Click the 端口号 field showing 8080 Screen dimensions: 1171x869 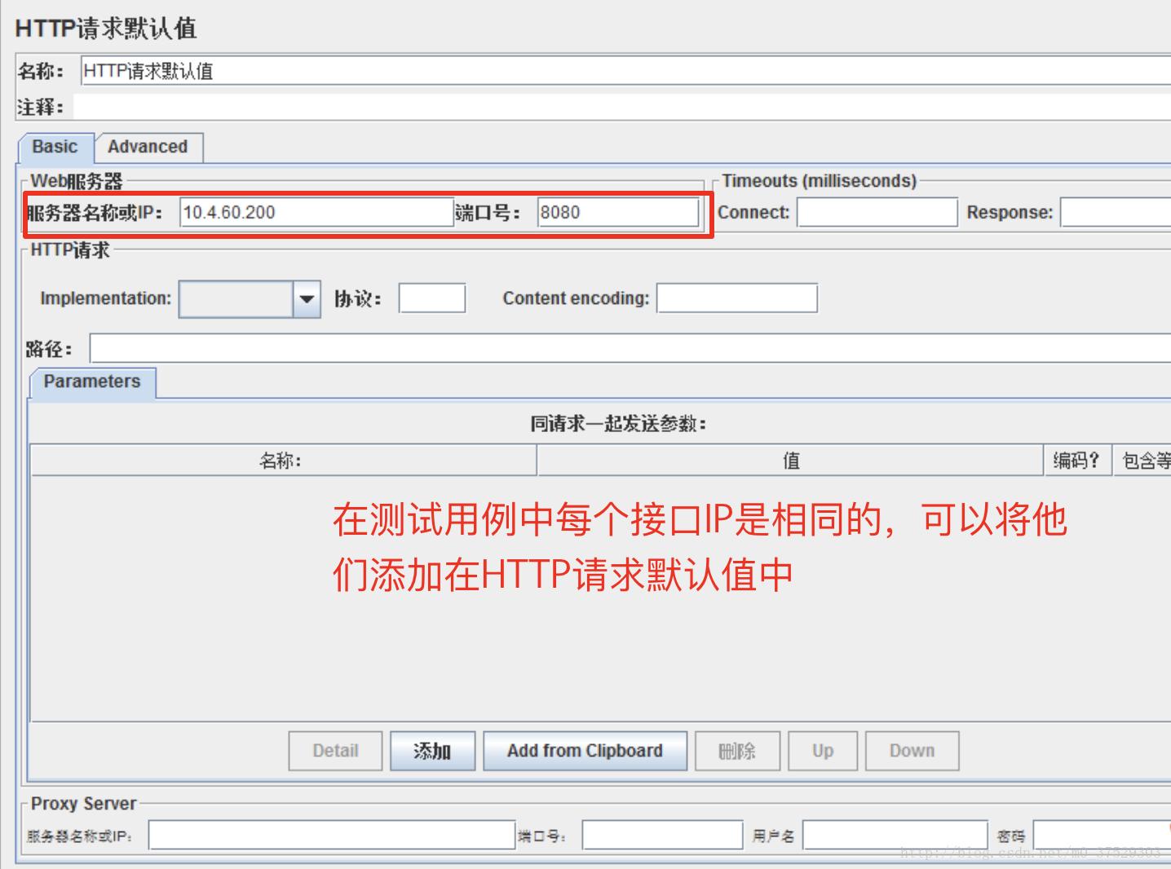617,212
